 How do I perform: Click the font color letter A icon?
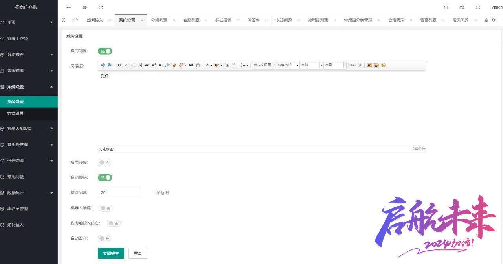[207, 65]
